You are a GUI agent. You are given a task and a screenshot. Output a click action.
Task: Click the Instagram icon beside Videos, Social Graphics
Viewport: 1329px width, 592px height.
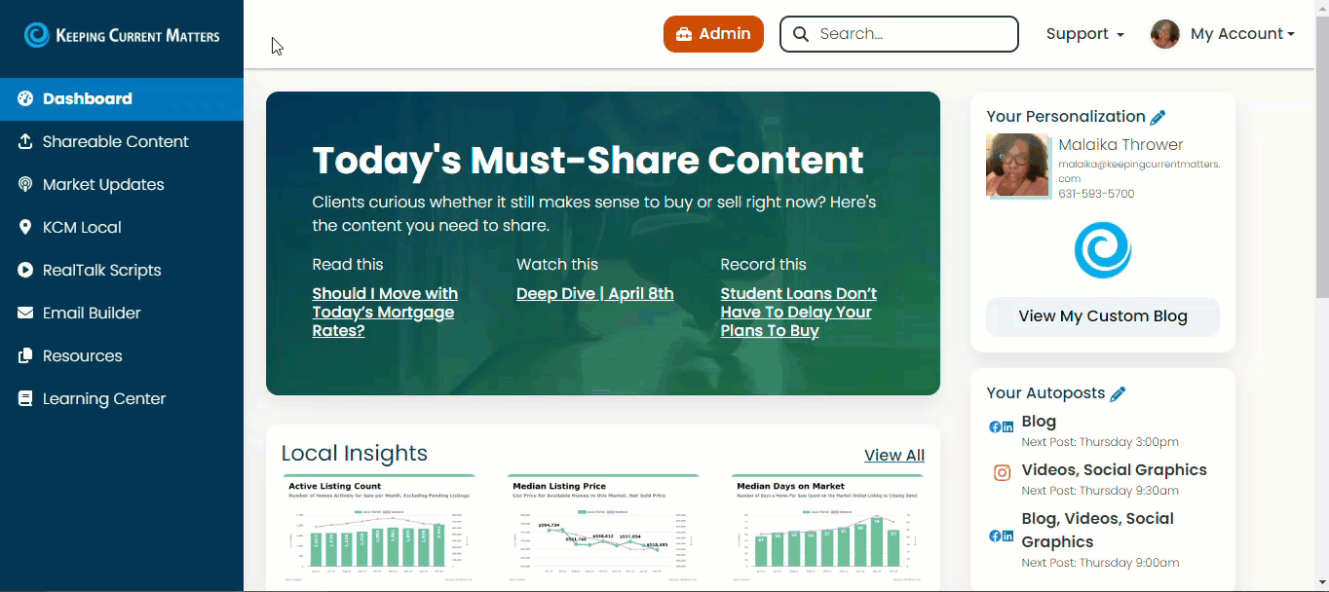pyautogui.click(x=1002, y=472)
